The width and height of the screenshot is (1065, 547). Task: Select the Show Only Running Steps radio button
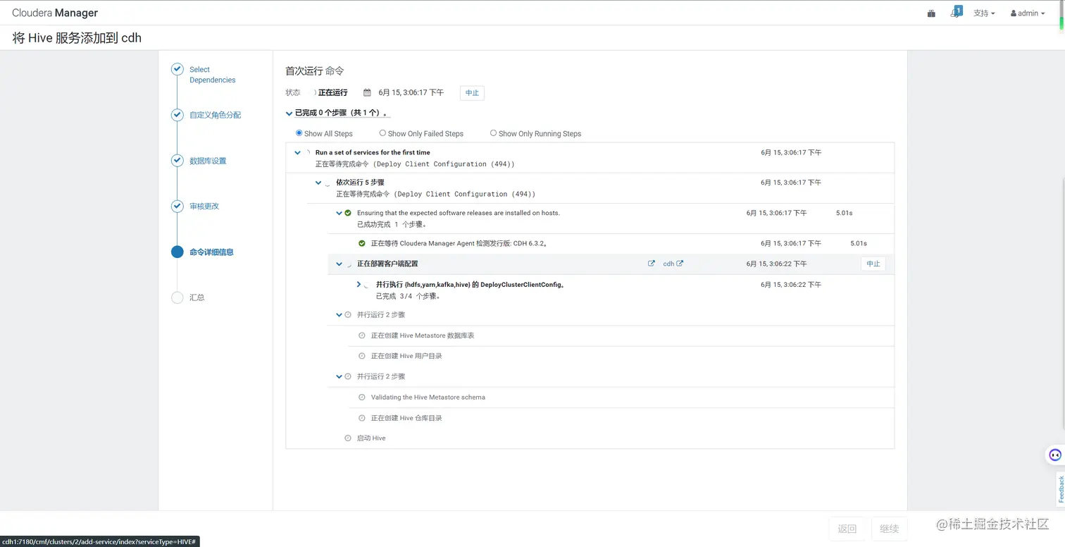(x=493, y=133)
